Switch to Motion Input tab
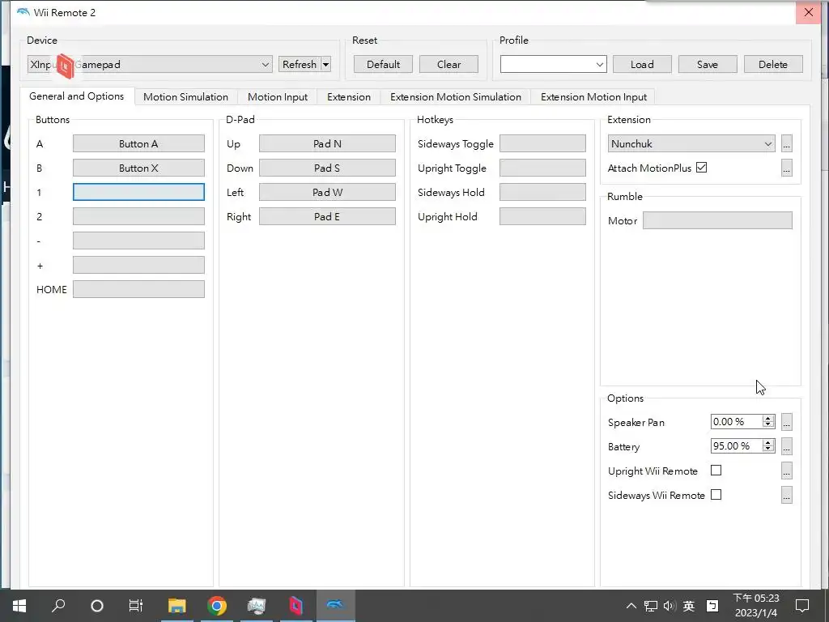 [278, 97]
